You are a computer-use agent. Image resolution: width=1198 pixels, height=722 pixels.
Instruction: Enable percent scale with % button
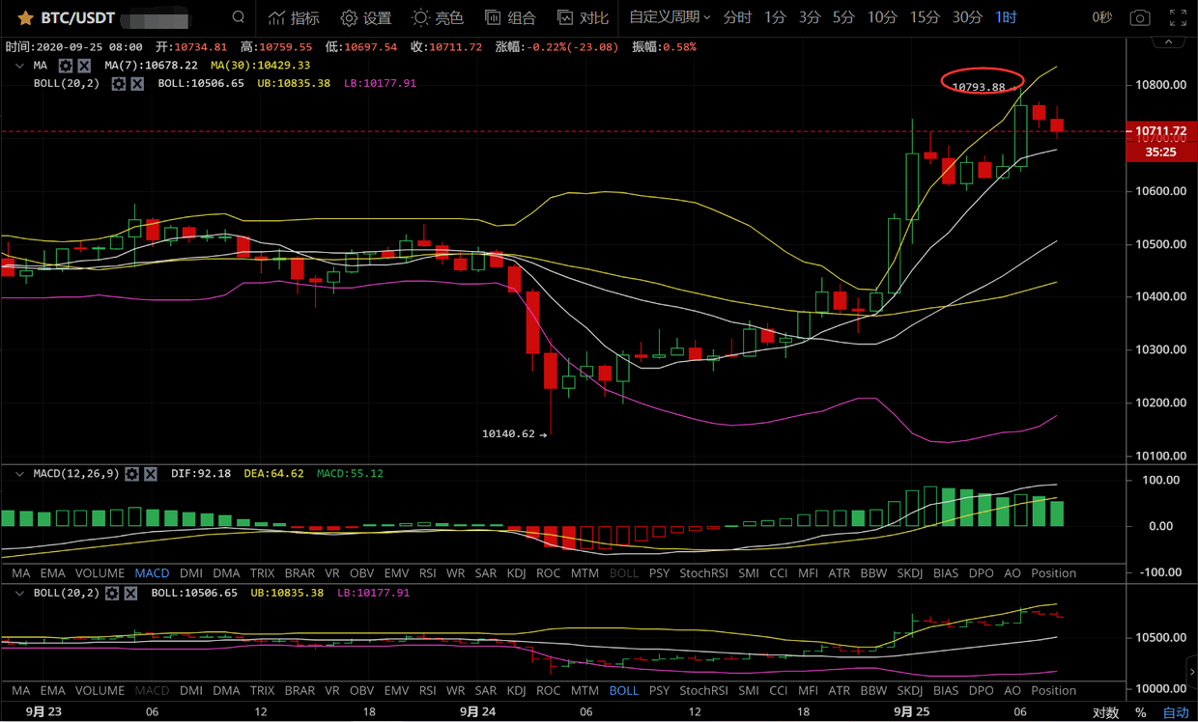click(x=1141, y=712)
